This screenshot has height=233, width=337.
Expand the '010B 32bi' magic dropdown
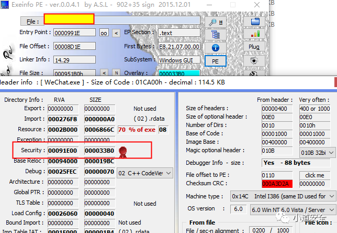coord(317,153)
